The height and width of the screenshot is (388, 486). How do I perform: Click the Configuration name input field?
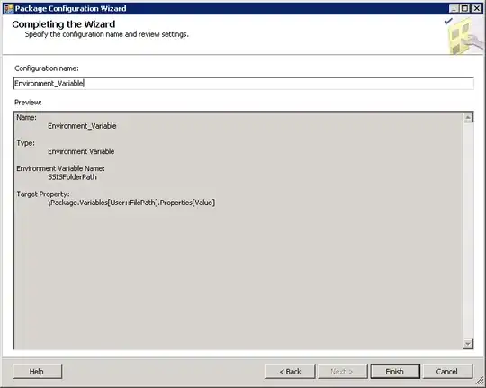pos(244,83)
